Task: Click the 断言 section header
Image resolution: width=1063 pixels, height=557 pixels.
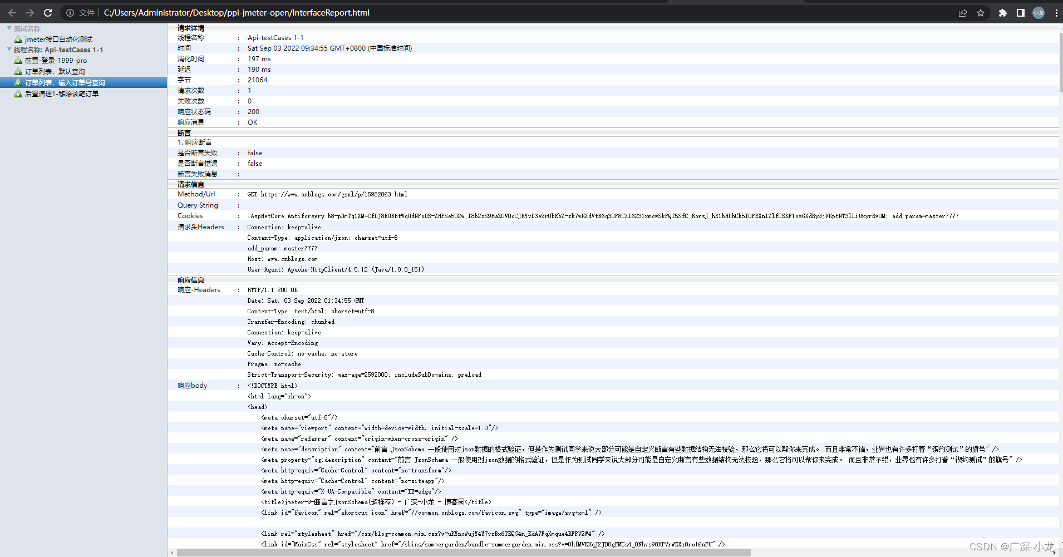Action: (x=184, y=133)
